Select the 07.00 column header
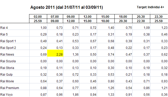This screenshot has width=168, height=97. (x=55, y=17)
